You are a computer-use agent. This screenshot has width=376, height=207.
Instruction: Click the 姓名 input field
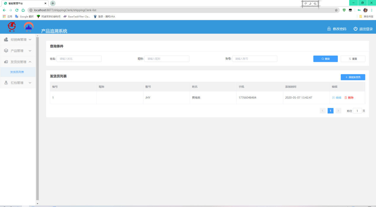click(79, 59)
